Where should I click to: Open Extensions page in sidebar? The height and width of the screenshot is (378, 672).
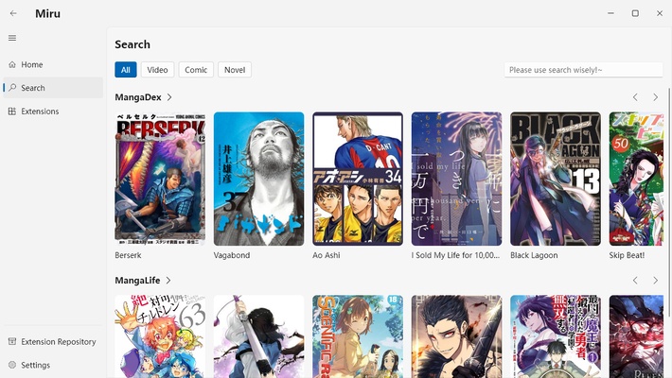pyautogui.click(x=40, y=112)
